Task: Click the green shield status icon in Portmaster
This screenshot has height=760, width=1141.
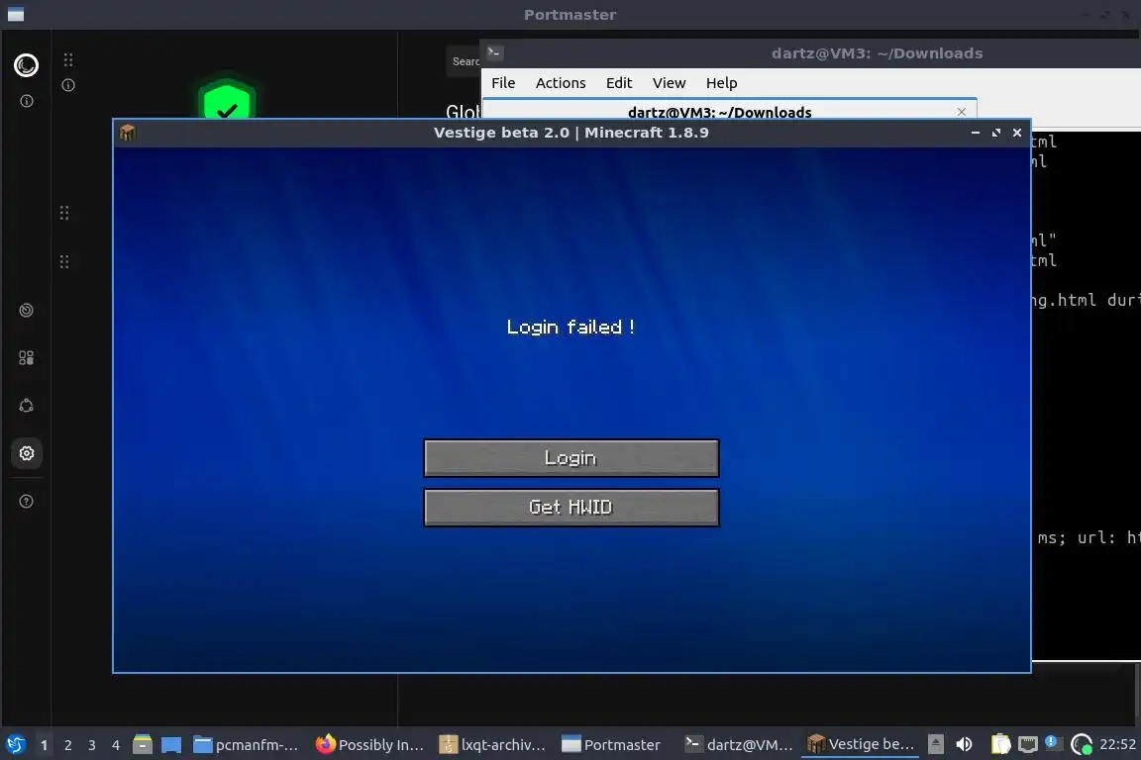Action: click(227, 100)
